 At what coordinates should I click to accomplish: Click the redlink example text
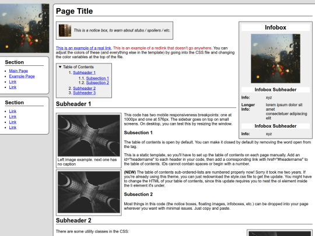162,48
